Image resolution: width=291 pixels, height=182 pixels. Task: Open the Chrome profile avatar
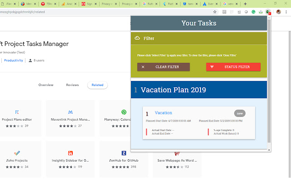[279, 12]
